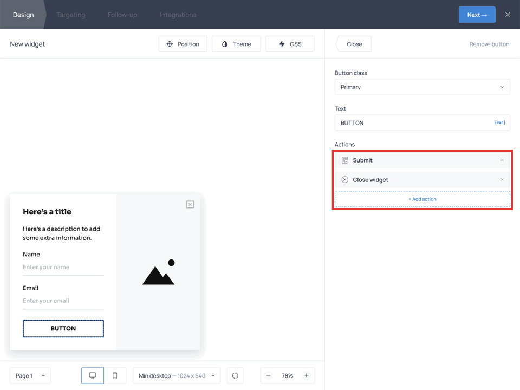
Task: Open the Theme settings
Action: coord(236,44)
